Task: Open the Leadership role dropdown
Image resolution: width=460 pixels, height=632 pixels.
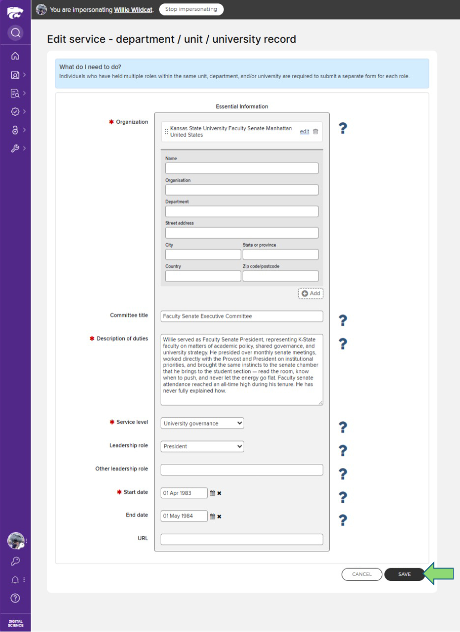Action: pyautogui.click(x=202, y=446)
